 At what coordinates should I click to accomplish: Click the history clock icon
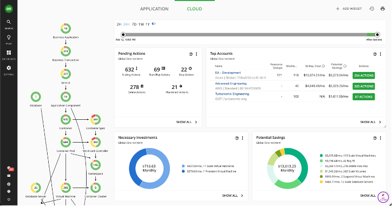pos(372,9)
